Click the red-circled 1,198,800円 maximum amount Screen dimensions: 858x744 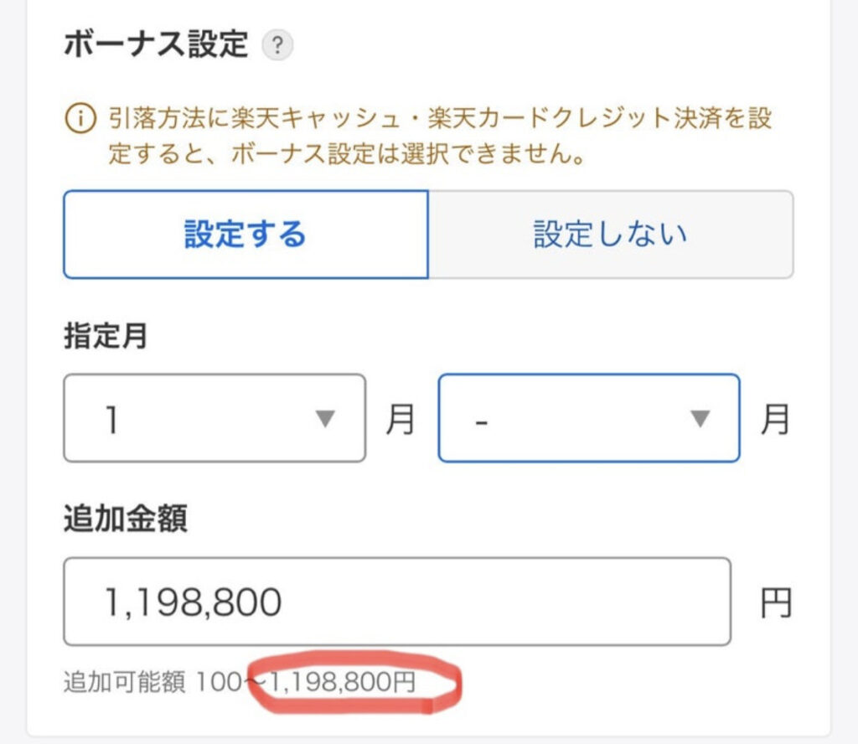pyautogui.click(x=343, y=682)
